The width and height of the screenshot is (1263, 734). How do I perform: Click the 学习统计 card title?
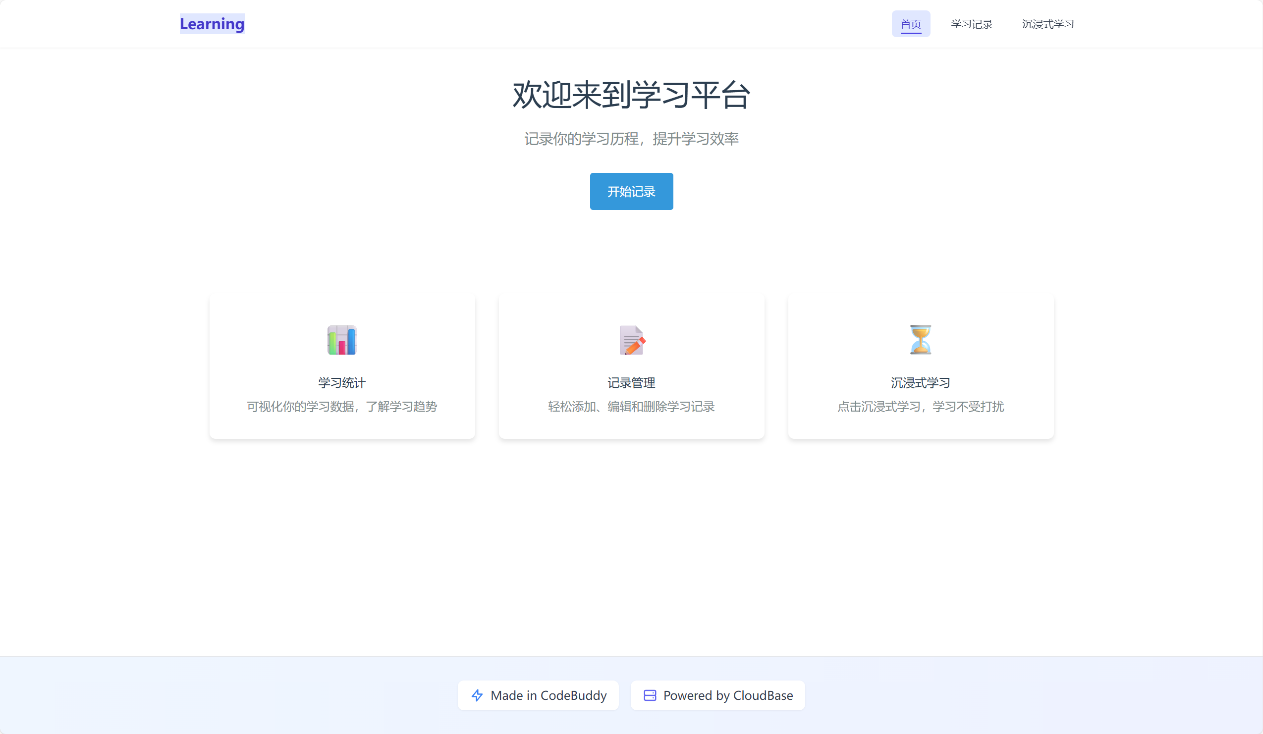click(342, 383)
